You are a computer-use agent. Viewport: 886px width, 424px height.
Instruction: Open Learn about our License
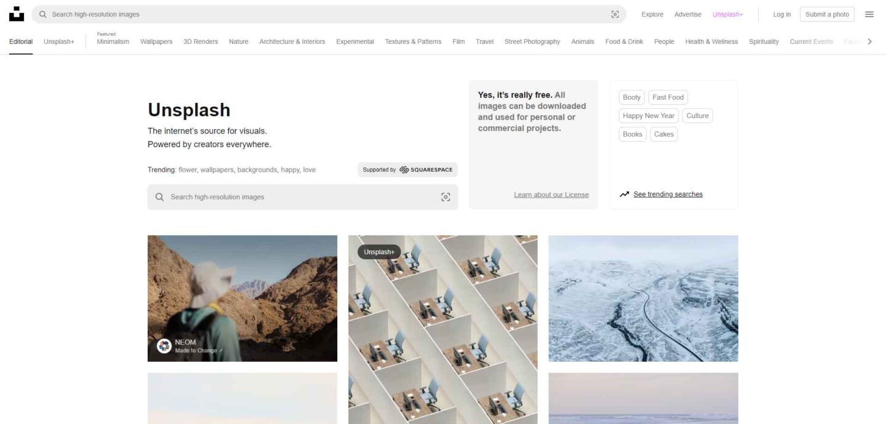pos(551,194)
